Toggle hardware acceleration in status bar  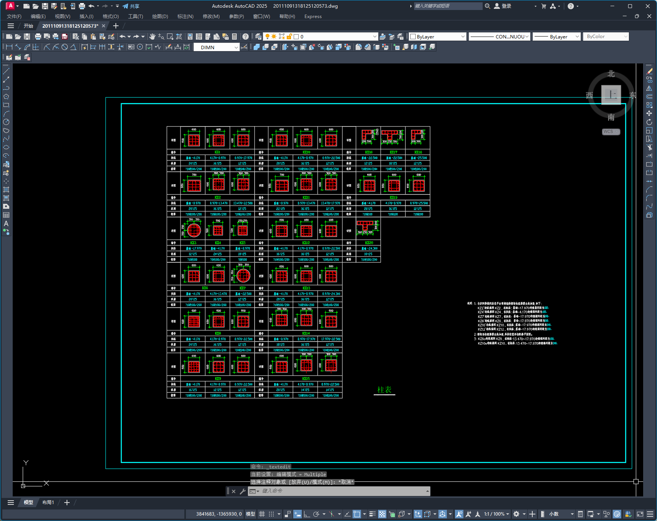[617, 514]
